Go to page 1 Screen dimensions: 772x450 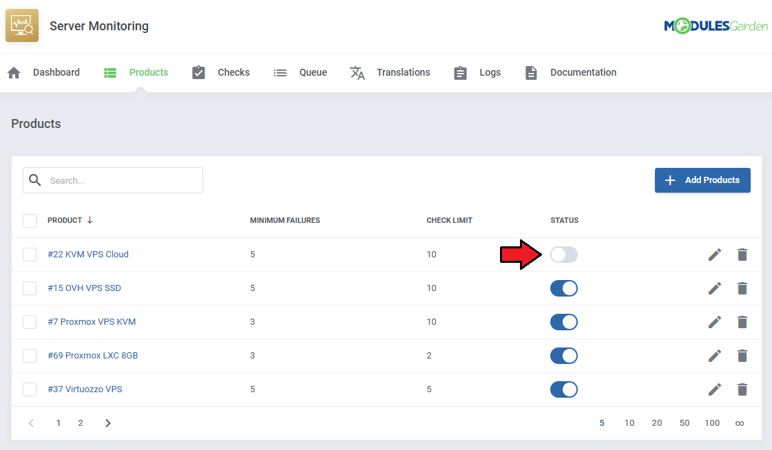58,423
